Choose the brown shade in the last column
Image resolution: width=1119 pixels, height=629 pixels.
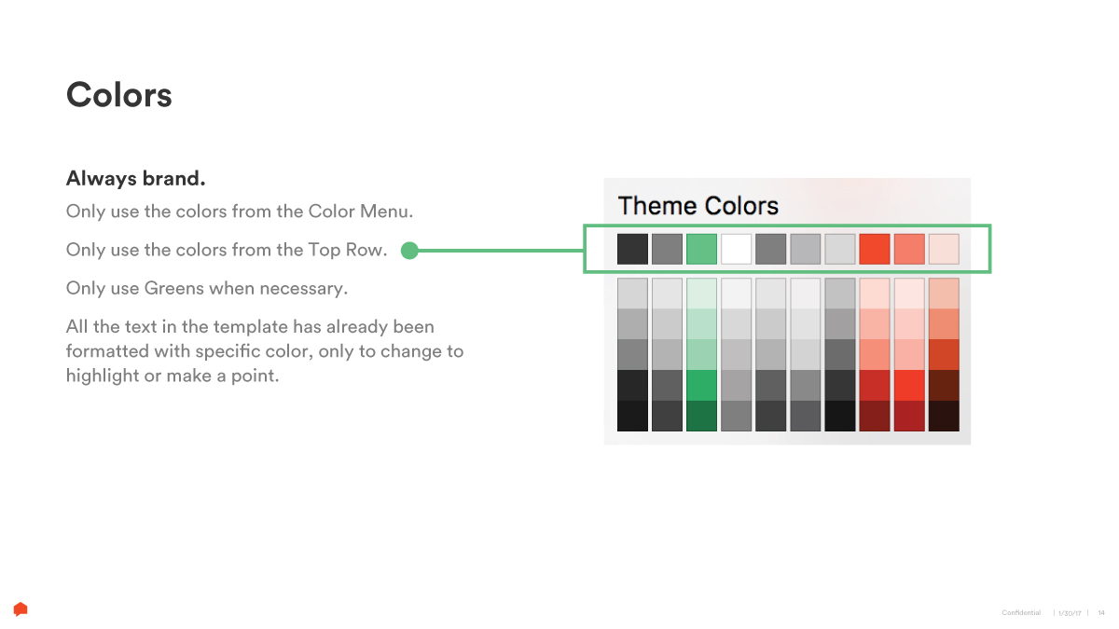tap(944, 385)
